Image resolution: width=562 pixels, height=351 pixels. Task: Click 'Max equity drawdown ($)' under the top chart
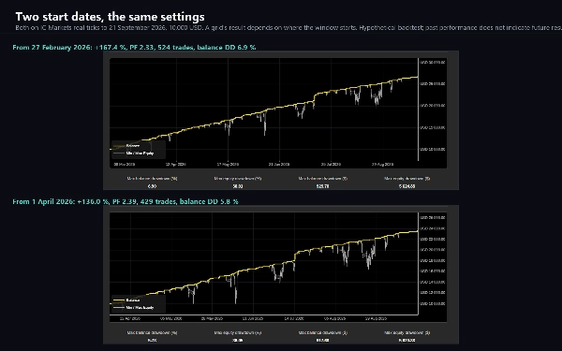pos(407,179)
